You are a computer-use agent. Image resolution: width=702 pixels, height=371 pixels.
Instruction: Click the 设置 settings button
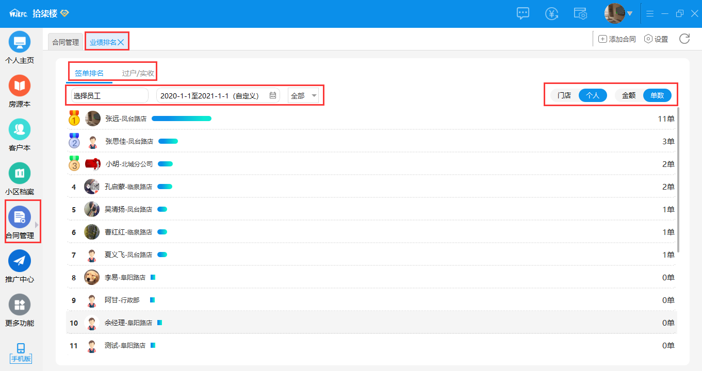(x=656, y=39)
